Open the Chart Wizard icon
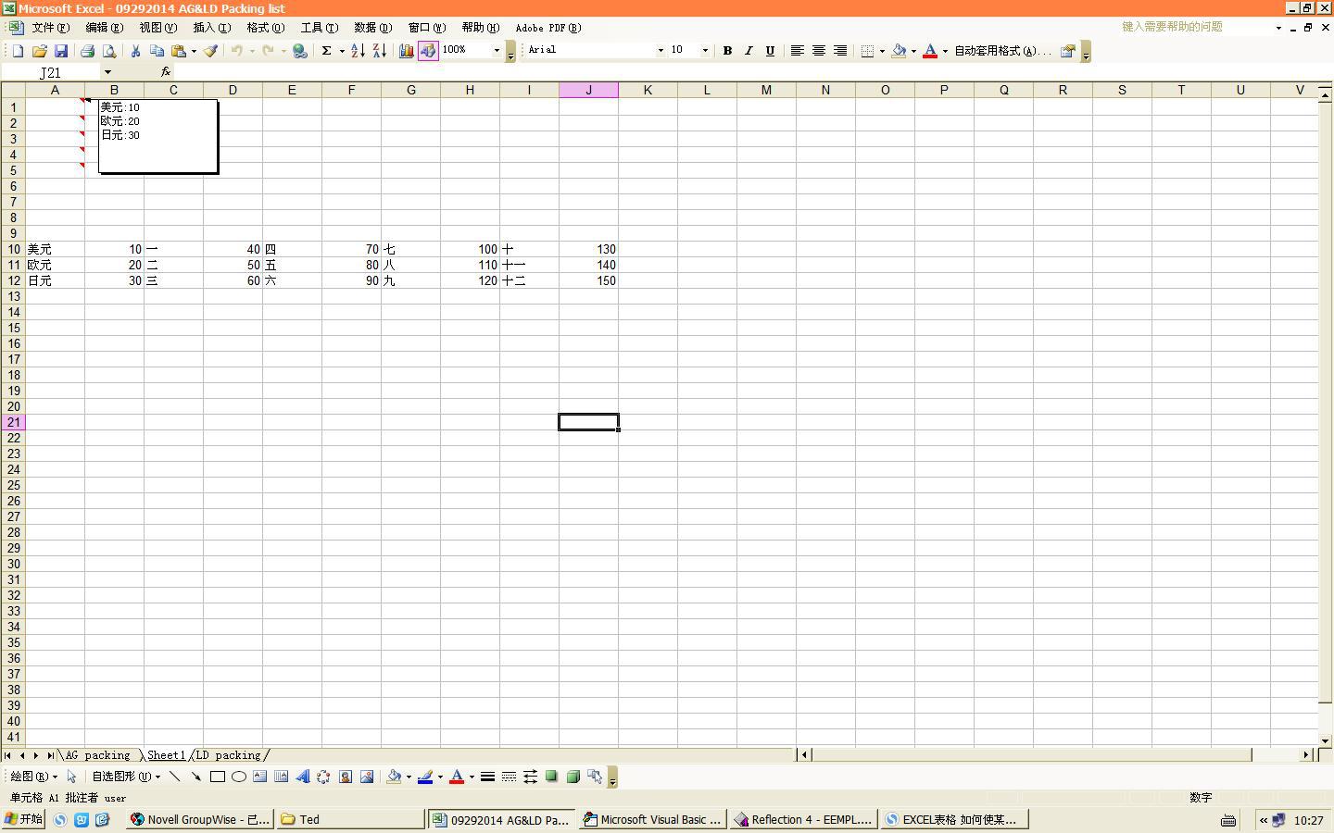This screenshot has width=1334, height=833. [x=406, y=51]
